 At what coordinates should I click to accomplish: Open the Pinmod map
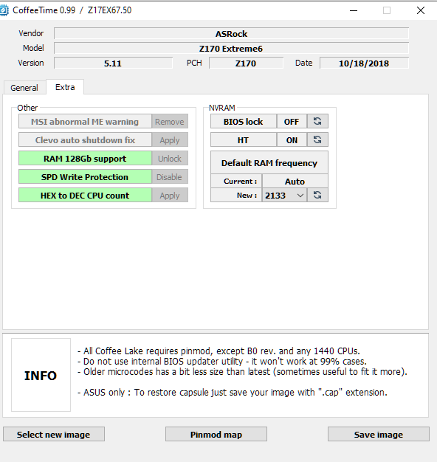(216, 434)
